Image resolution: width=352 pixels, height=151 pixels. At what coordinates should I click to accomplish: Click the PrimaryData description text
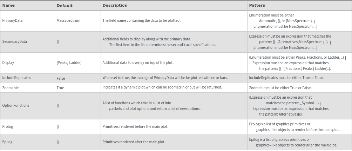(x=141, y=20)
